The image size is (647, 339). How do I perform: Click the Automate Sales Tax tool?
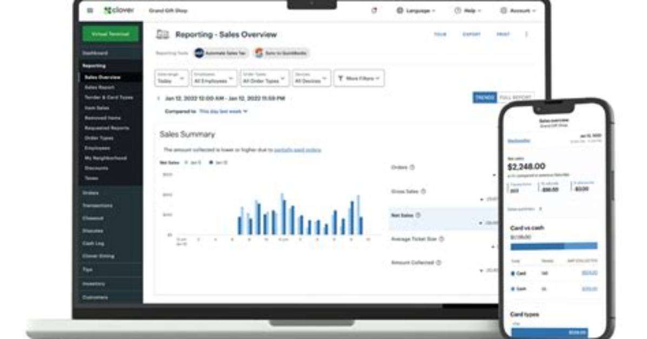[x=221, y=53]
